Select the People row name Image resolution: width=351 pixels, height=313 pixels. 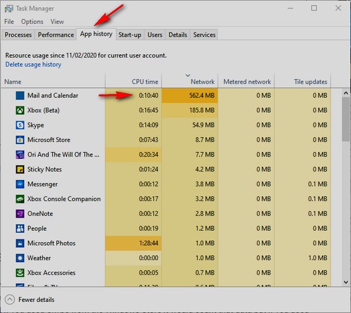37,228
